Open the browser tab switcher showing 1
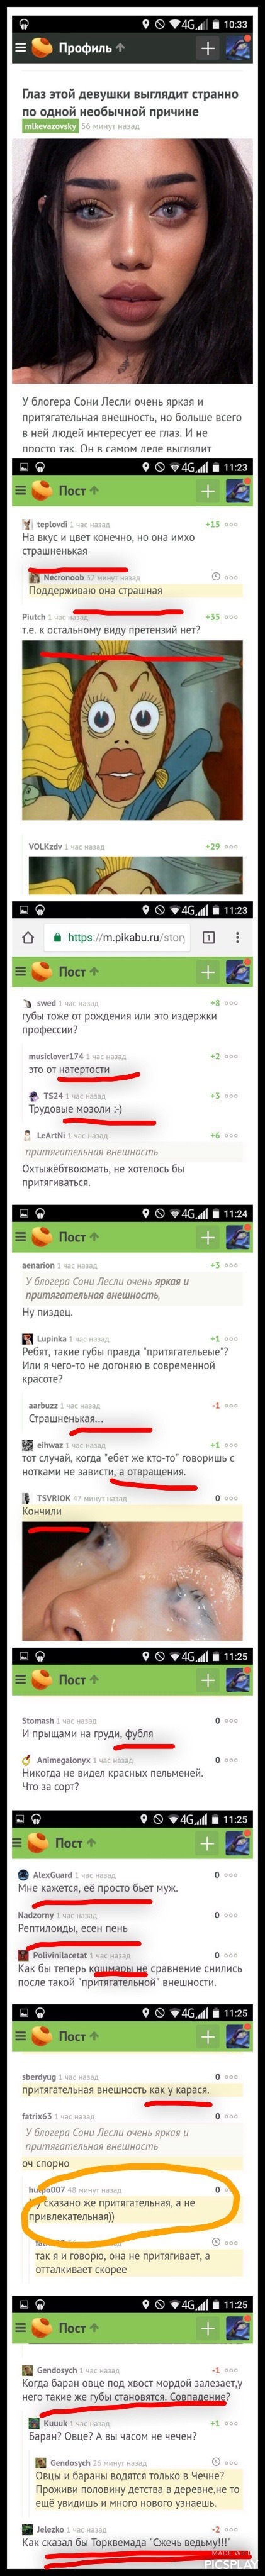 coord(209,937)
